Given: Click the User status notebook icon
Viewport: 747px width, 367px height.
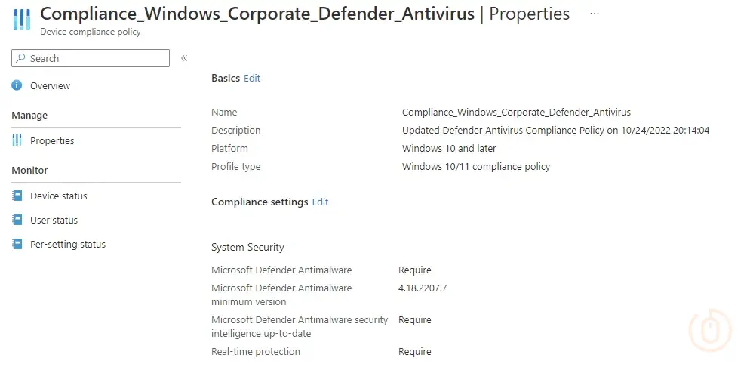Looking at the screenshot, I should click(17, 220).
